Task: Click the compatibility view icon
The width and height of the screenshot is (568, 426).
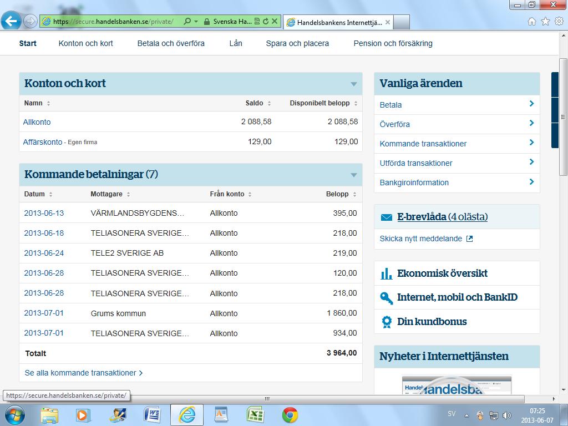Action: (257, 22)
